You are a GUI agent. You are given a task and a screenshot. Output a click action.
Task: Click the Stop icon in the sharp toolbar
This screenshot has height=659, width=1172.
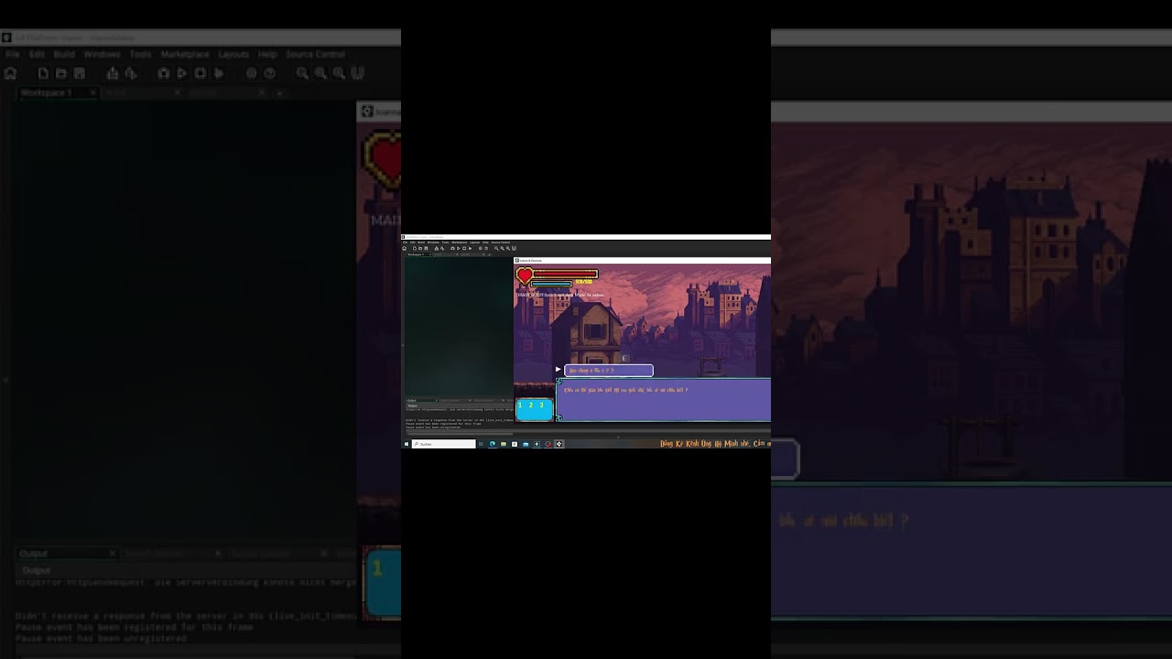coord(464,248)
